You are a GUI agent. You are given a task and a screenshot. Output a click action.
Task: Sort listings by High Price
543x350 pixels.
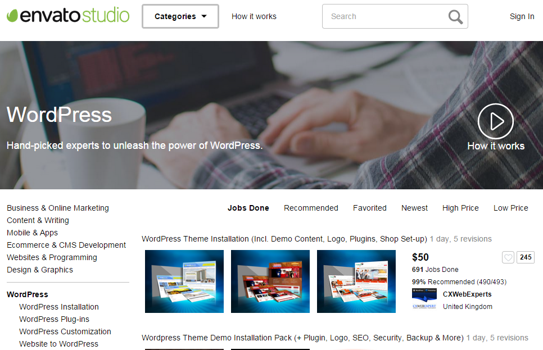460,208
